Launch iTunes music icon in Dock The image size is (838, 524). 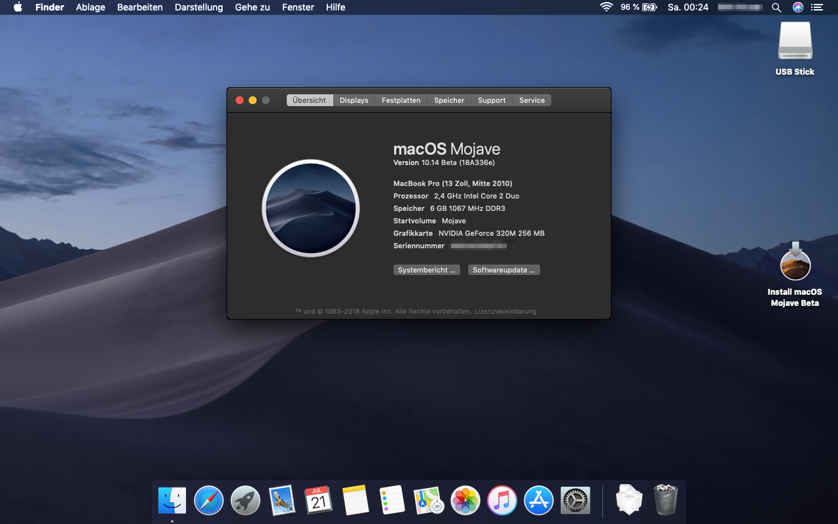pyautogui.click(x=502, y=501)
